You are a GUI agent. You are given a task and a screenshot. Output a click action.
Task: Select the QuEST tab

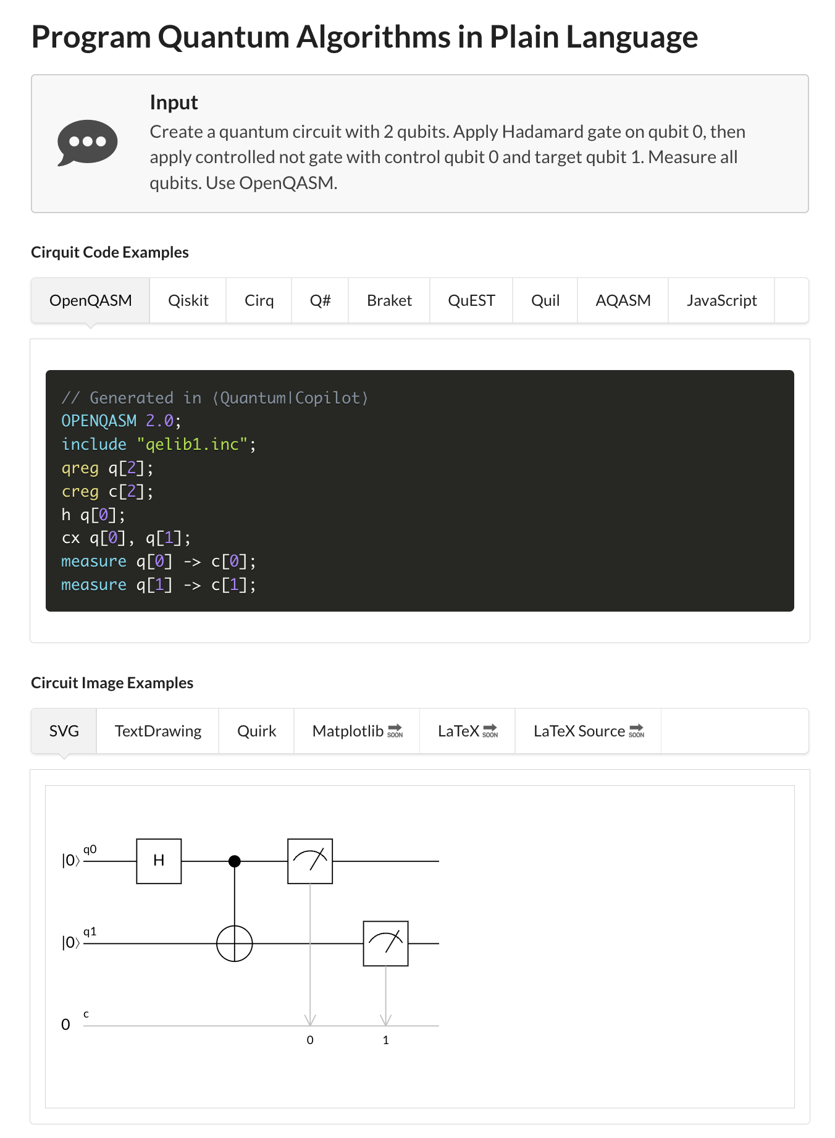[471, 300]
